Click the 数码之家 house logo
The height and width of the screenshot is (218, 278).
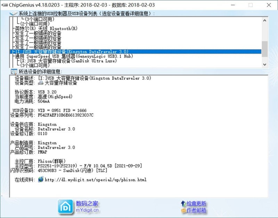pyautogui.click(x=65, y=207)
